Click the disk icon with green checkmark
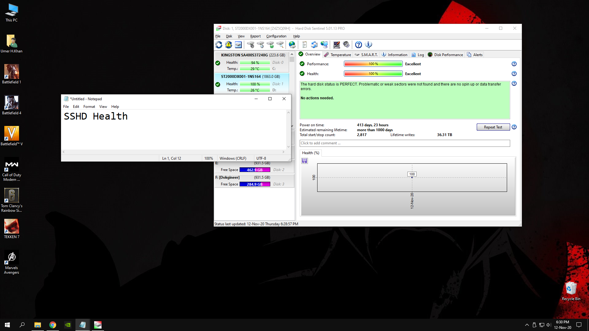Image resolution: width=589 pixels, height=331 pixels. 270,45
